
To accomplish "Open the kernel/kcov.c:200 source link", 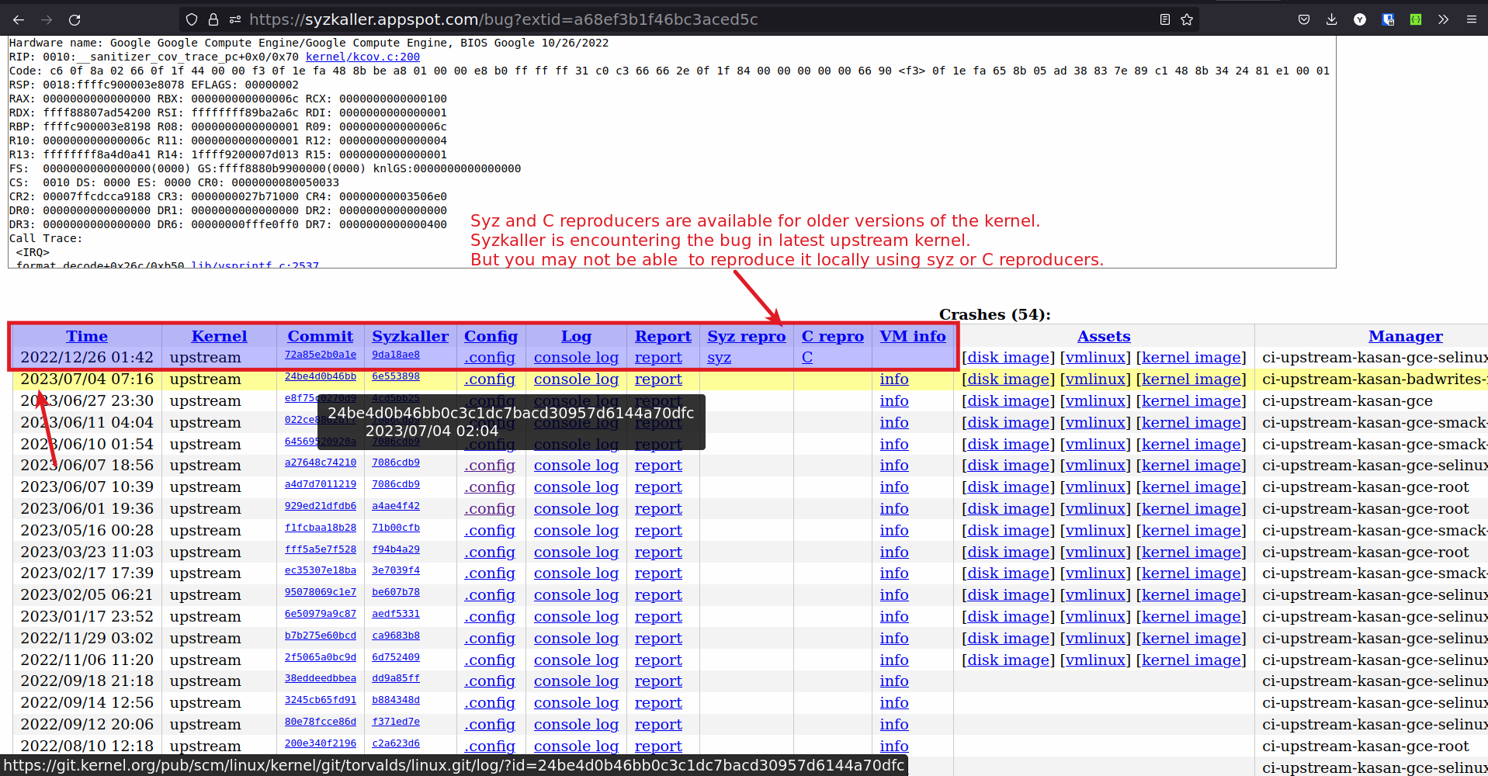I will click(362, 57).
